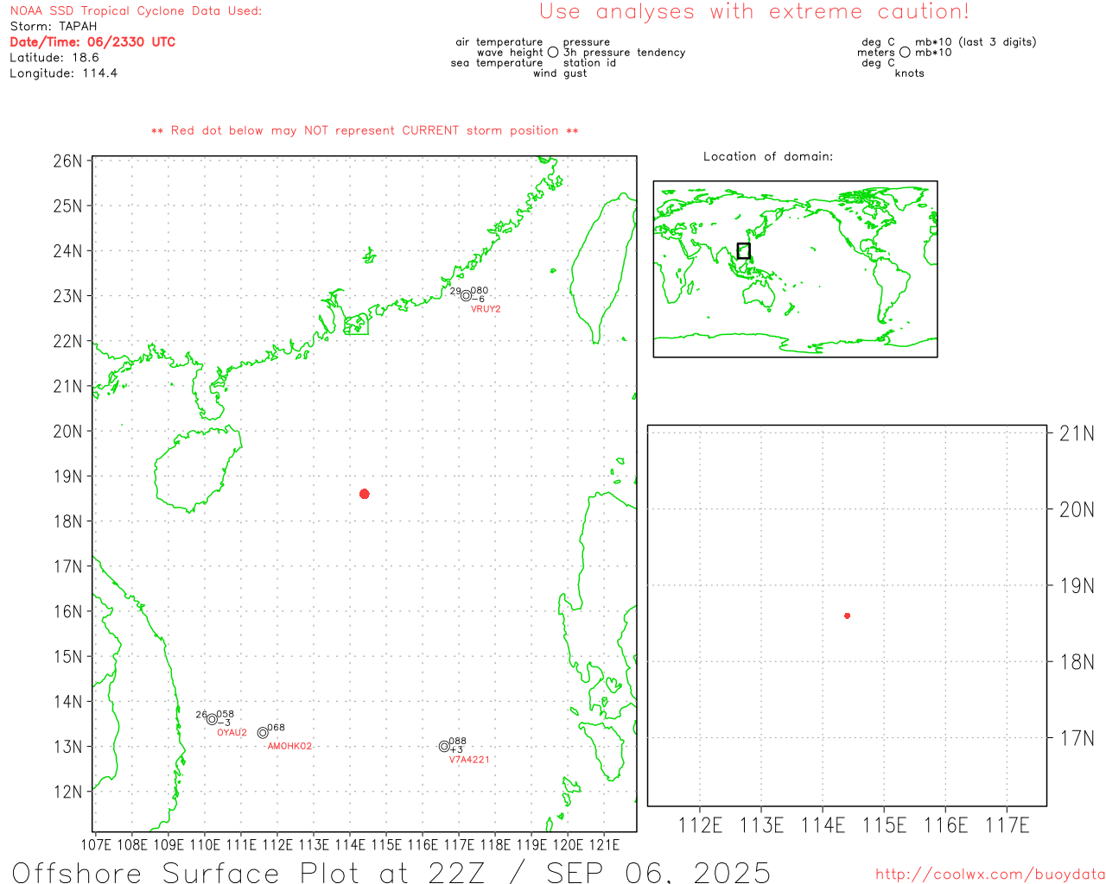The image size is (1106, 884).
Task: Click 'air temperature' in the legend
Action: (x=499, y=42)
